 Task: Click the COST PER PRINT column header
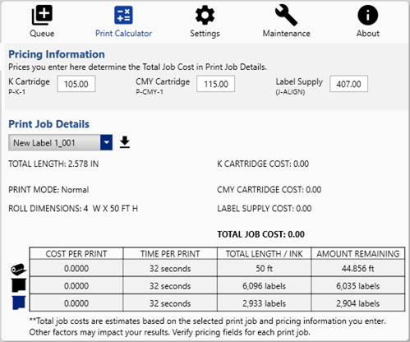76,254
